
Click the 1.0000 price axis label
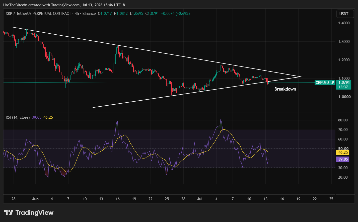pyautogui.click(x=344, y=97)
